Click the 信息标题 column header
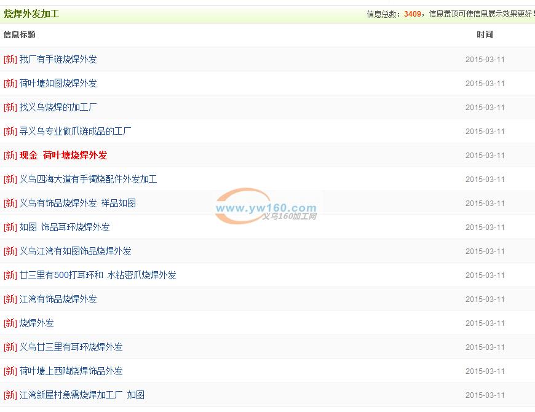This screenshot has width=535, height=412. (x=20, y=35)
